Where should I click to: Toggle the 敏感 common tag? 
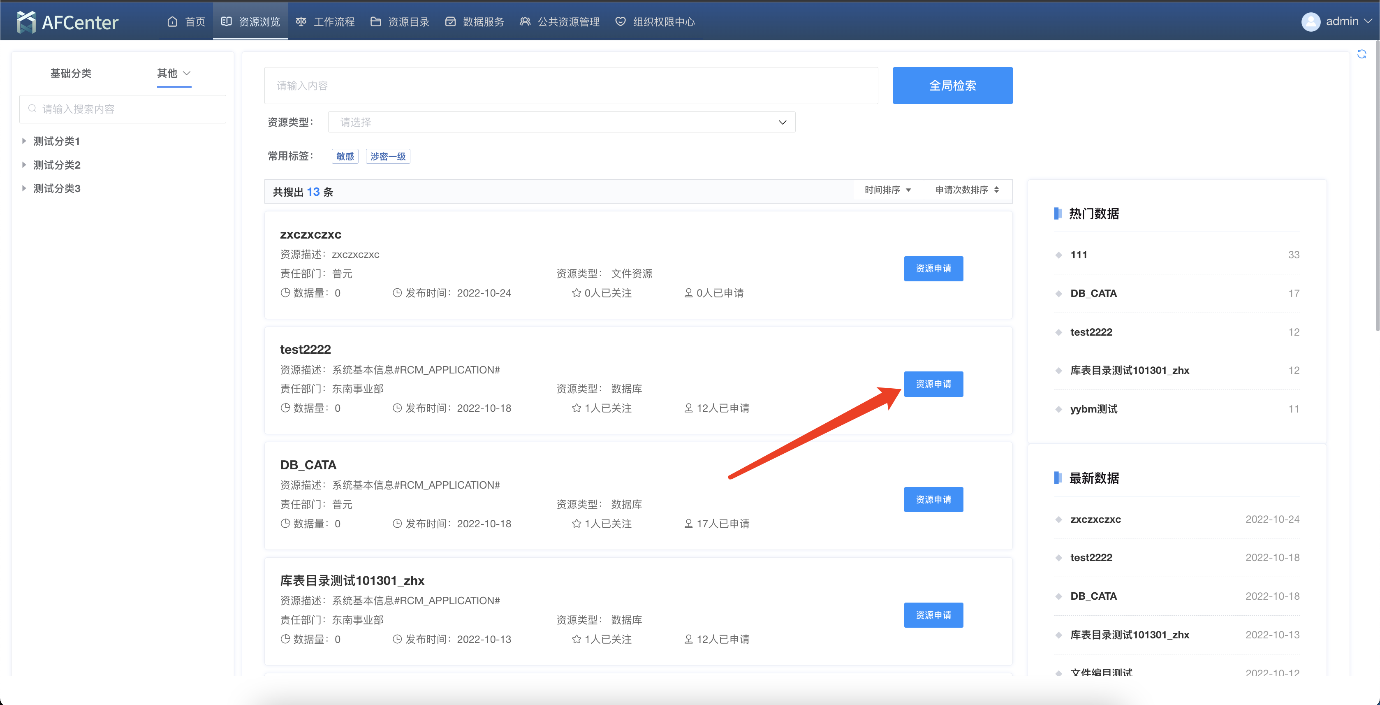[x=345, y=156]
